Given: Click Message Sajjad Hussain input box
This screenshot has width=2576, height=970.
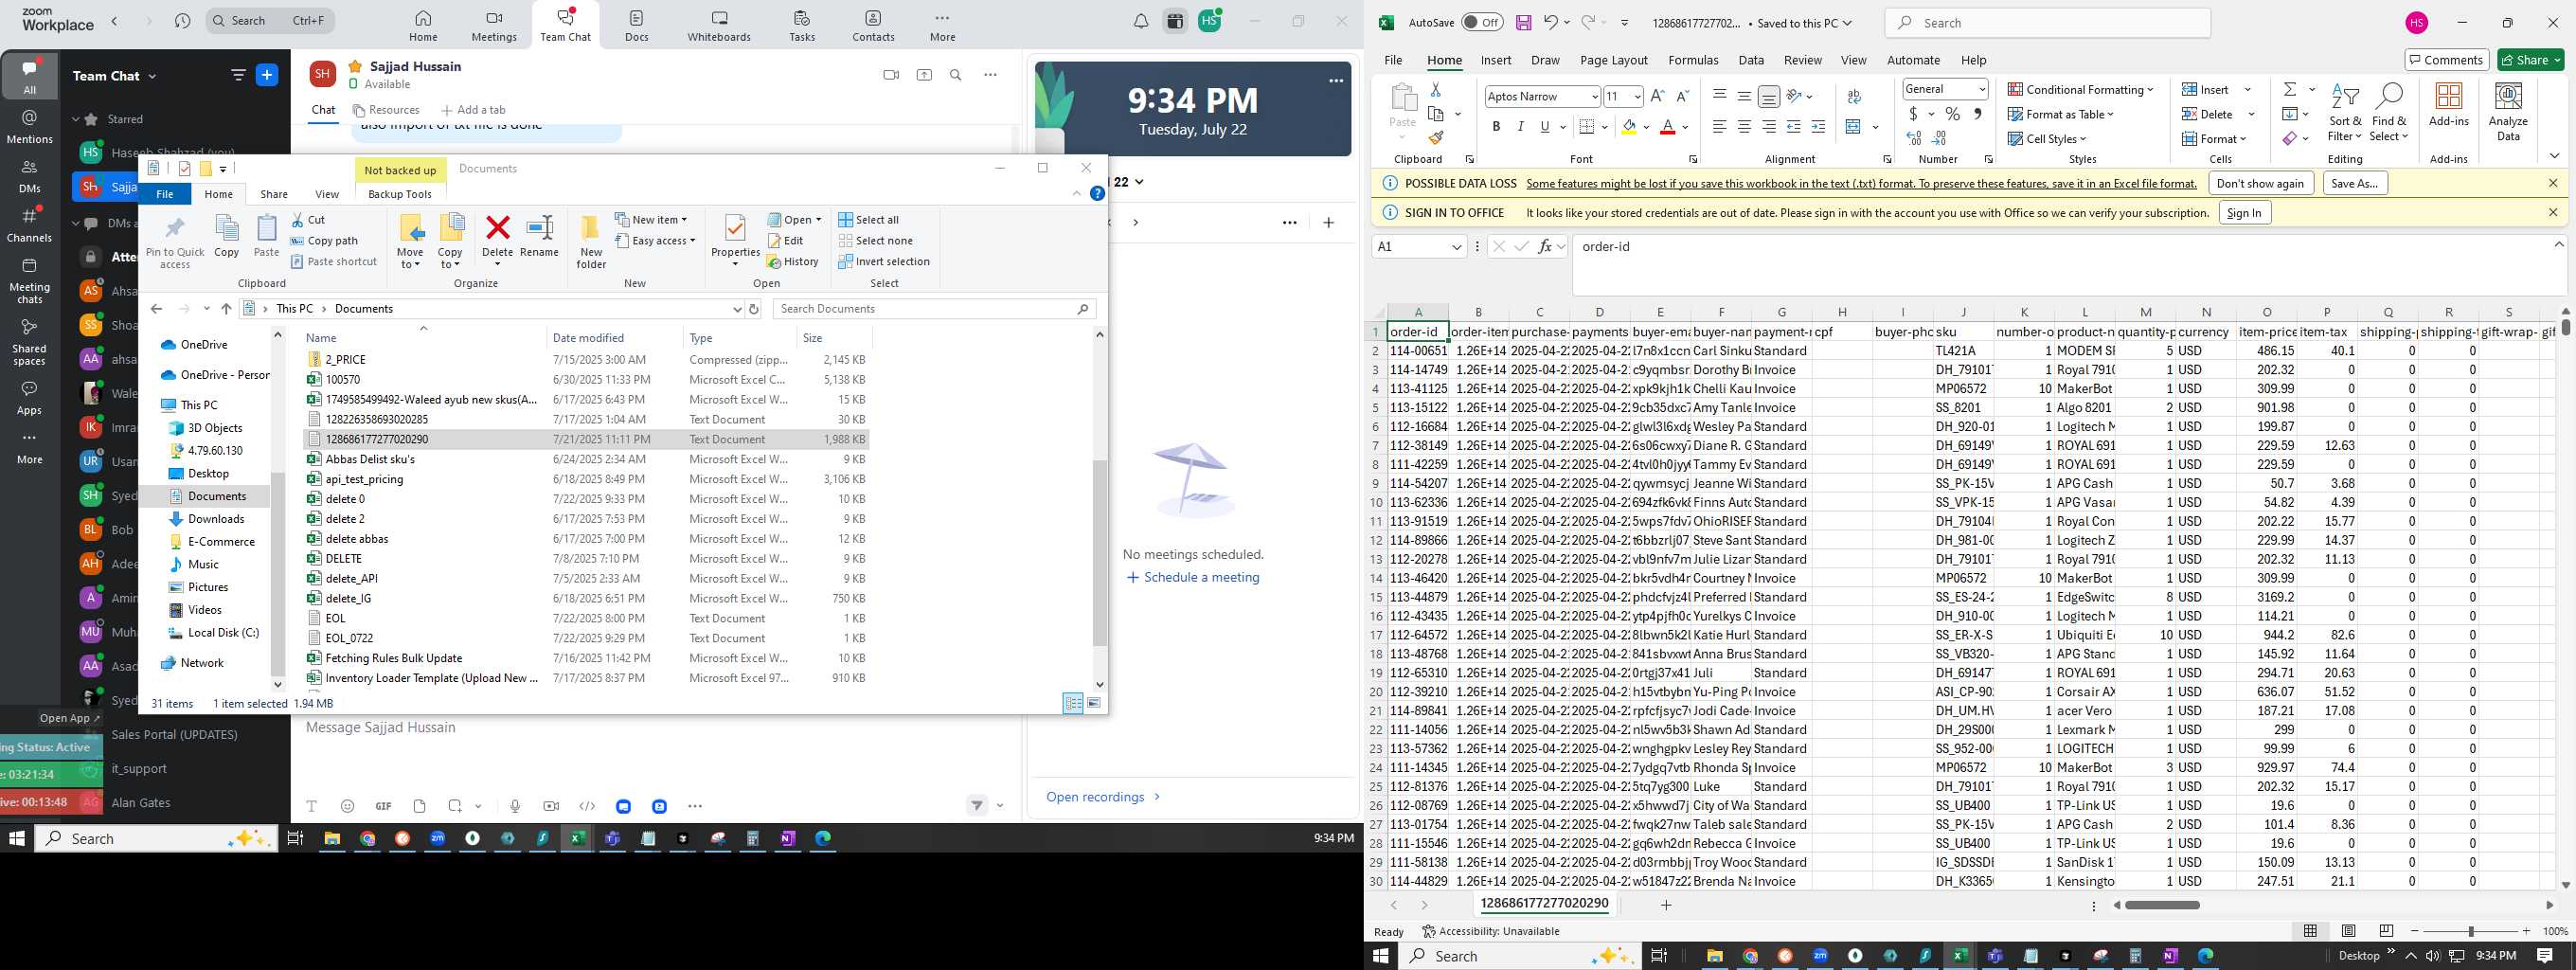Looking at the screenshot, I should (655, 728).
